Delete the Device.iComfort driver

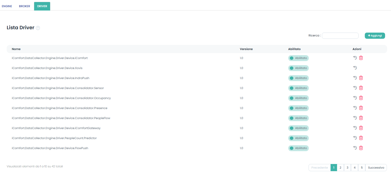click(x=361, y=58)
